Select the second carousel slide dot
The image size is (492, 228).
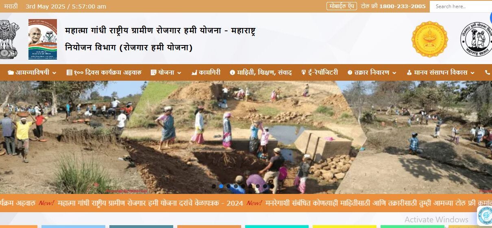point(221,186)
